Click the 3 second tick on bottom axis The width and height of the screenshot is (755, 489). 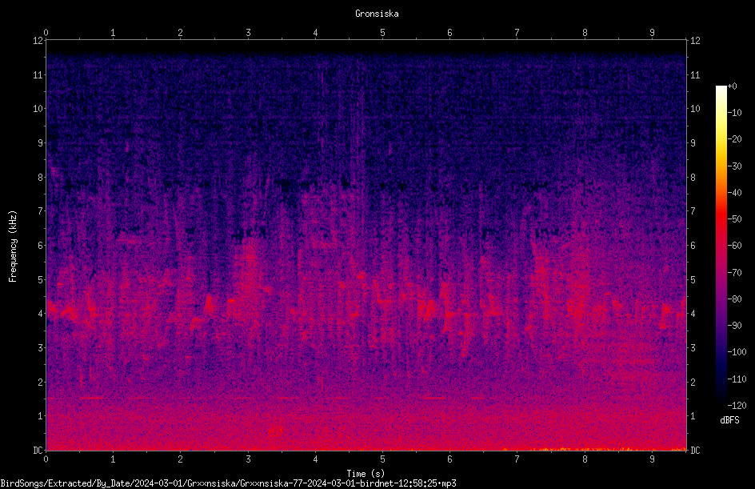pos(248,459)
